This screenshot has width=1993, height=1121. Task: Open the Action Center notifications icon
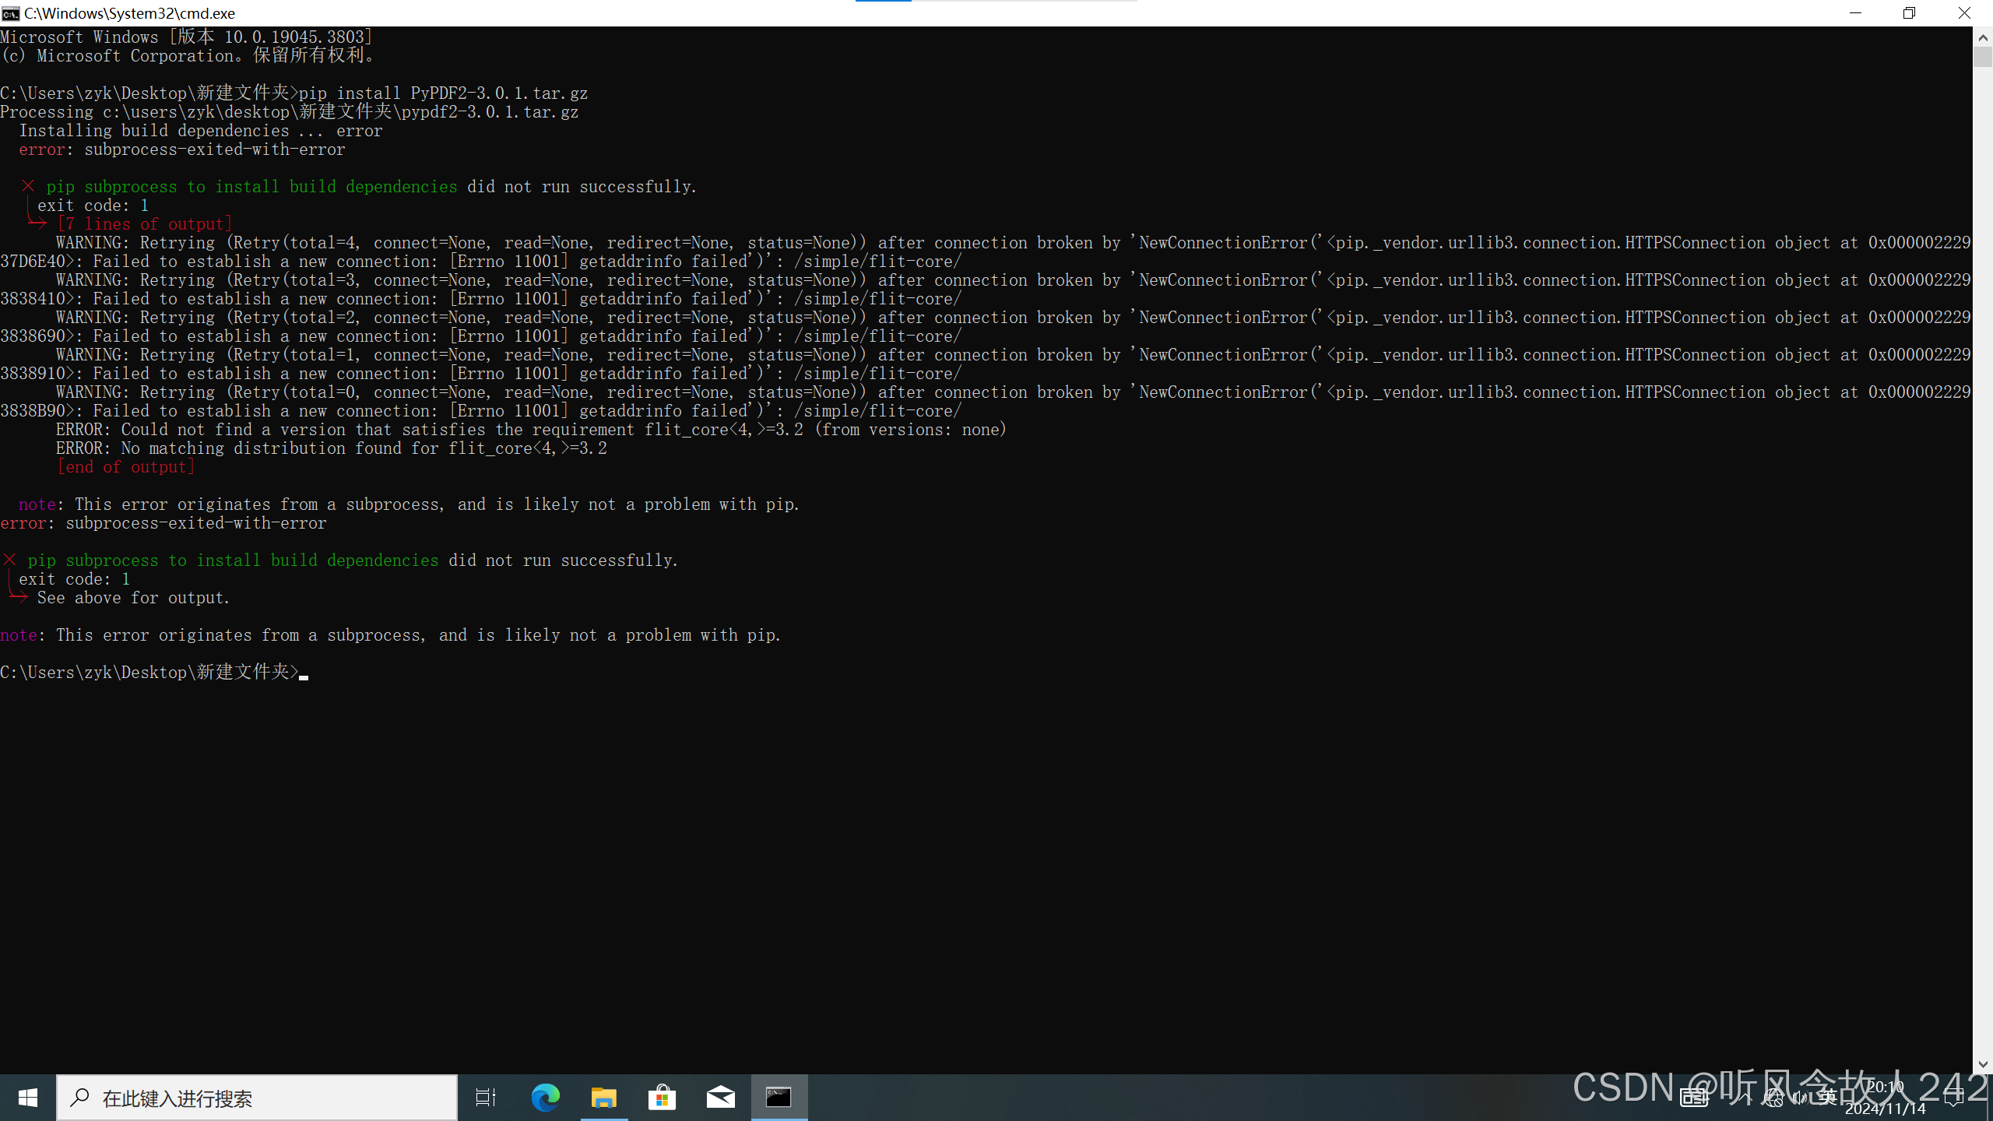(1954, 1098)
